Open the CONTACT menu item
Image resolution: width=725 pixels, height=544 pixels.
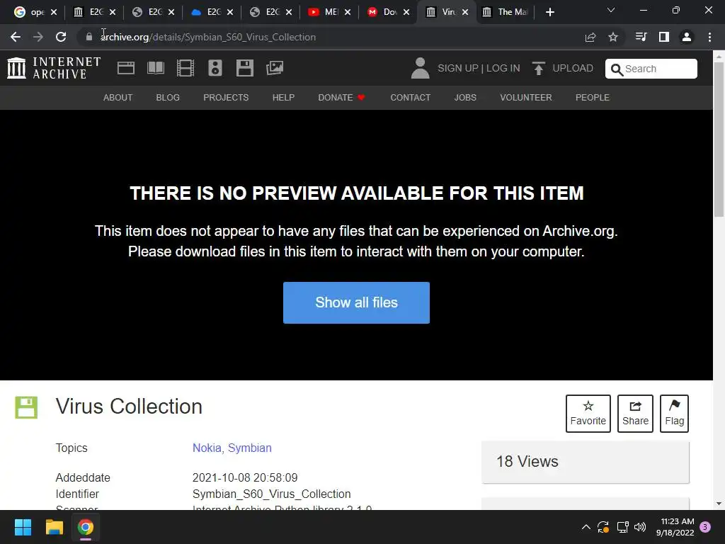pos(410,98)
